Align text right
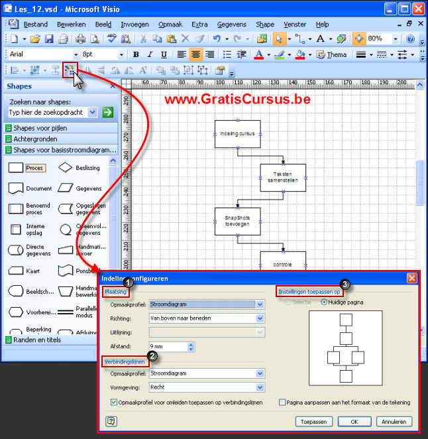Screen dimensions: 428x439 coord(210,54)
